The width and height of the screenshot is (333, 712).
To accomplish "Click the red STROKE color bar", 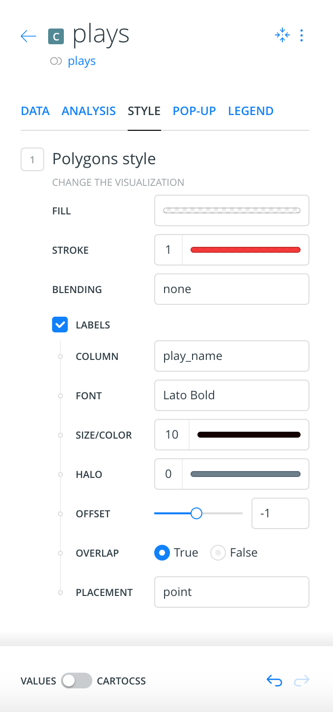I will point(246,250).
